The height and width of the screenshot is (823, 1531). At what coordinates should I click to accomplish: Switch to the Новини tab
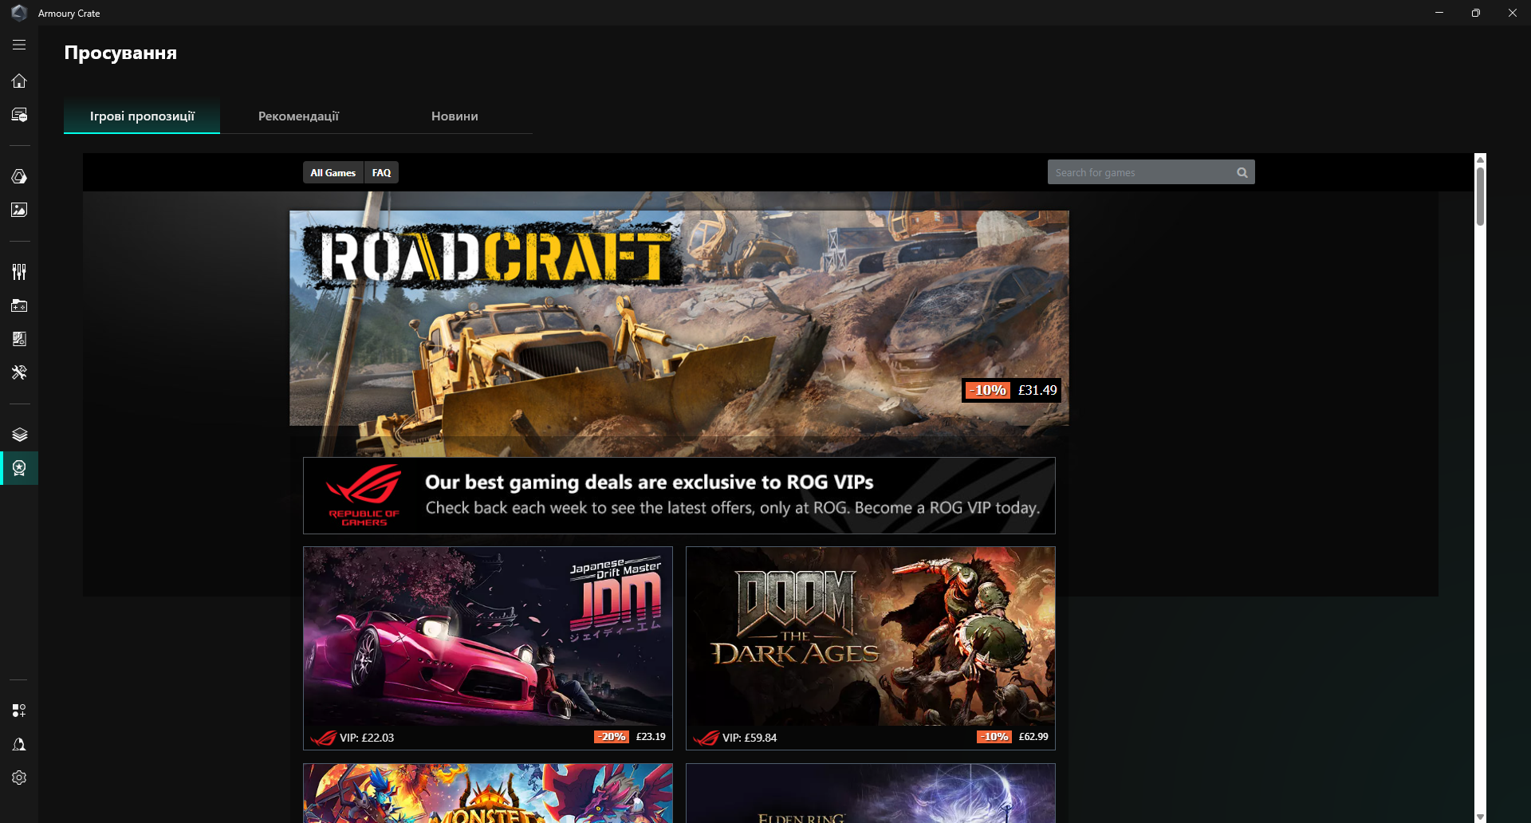(455, 116)
